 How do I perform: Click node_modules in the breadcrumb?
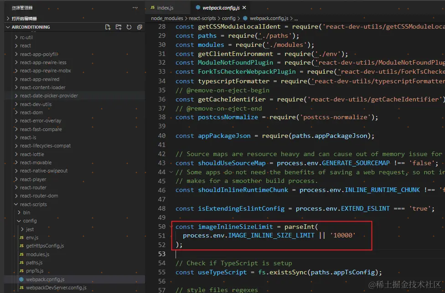click(x=167, y=18)
